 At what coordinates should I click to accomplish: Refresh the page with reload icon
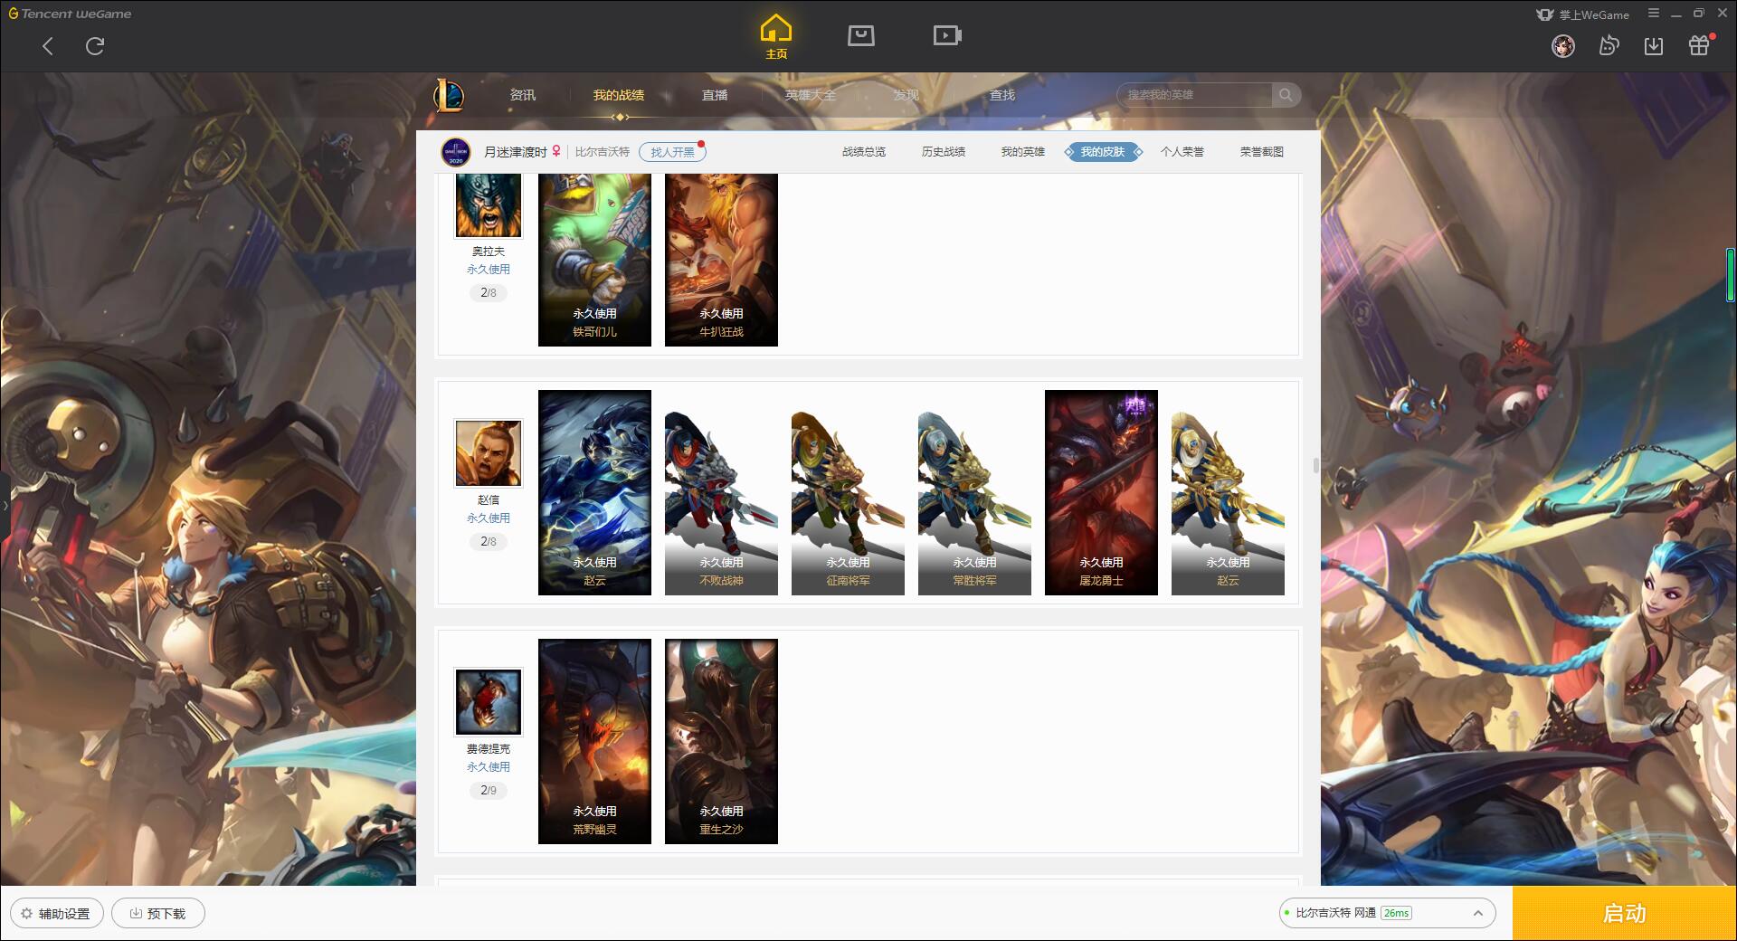tap(95, 46)
